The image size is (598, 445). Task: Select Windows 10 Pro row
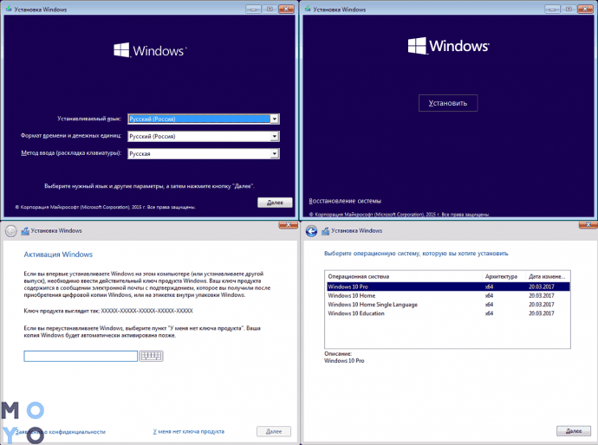(448, 287)
